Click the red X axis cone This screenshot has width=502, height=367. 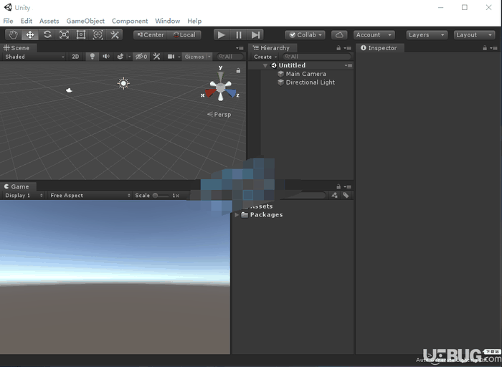click(210, 92)
